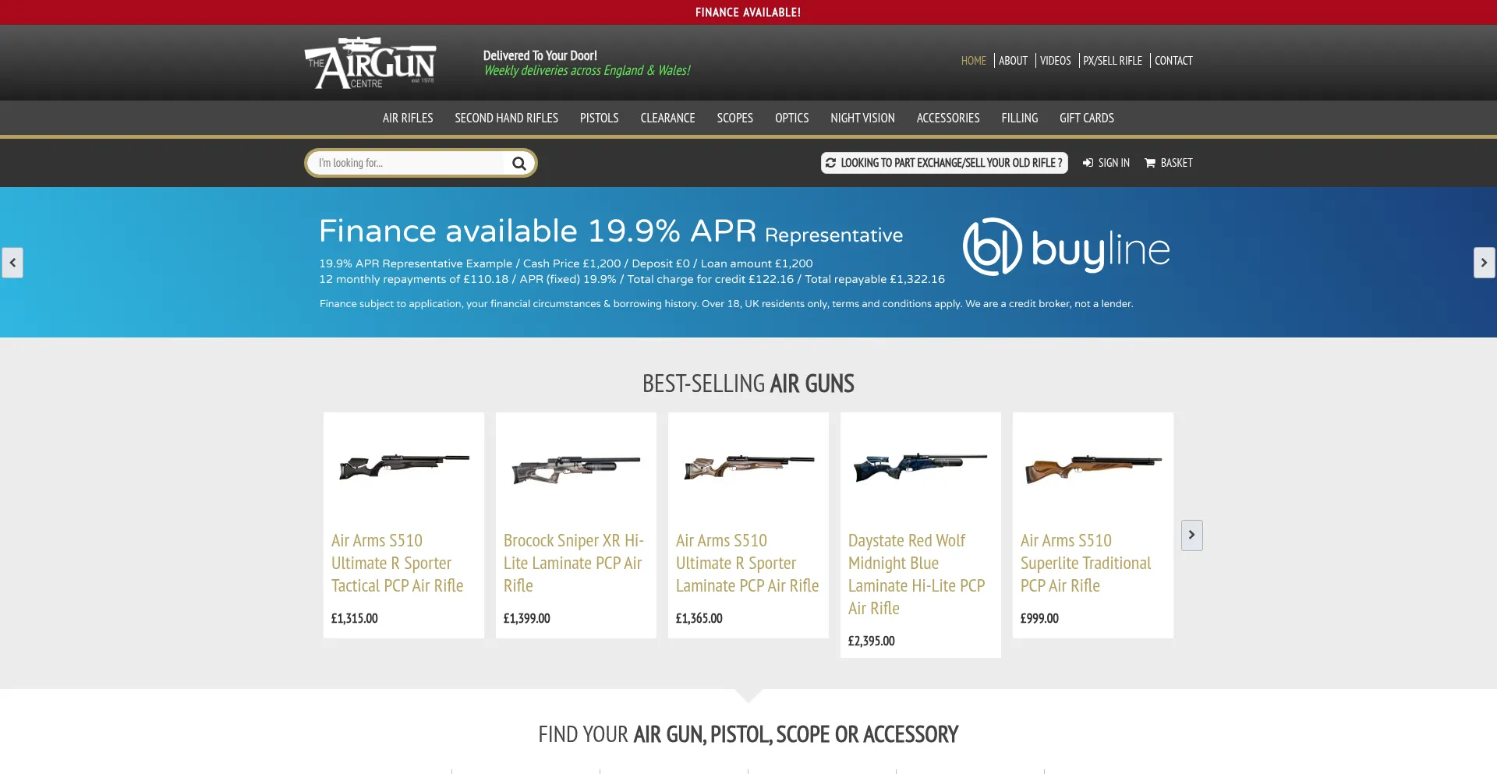Viewport: 1497px width, 774px height.
Task: Open Daystate Red Wolf Midnight Blue rifle image
Action: 921,467
